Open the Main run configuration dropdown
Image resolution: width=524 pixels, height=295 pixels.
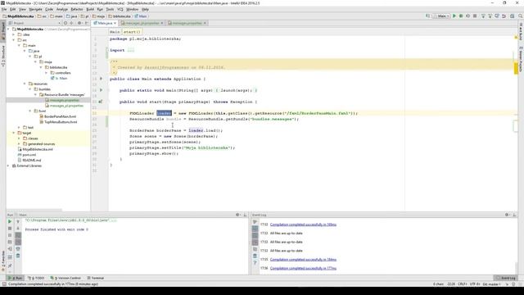(441, 16)
